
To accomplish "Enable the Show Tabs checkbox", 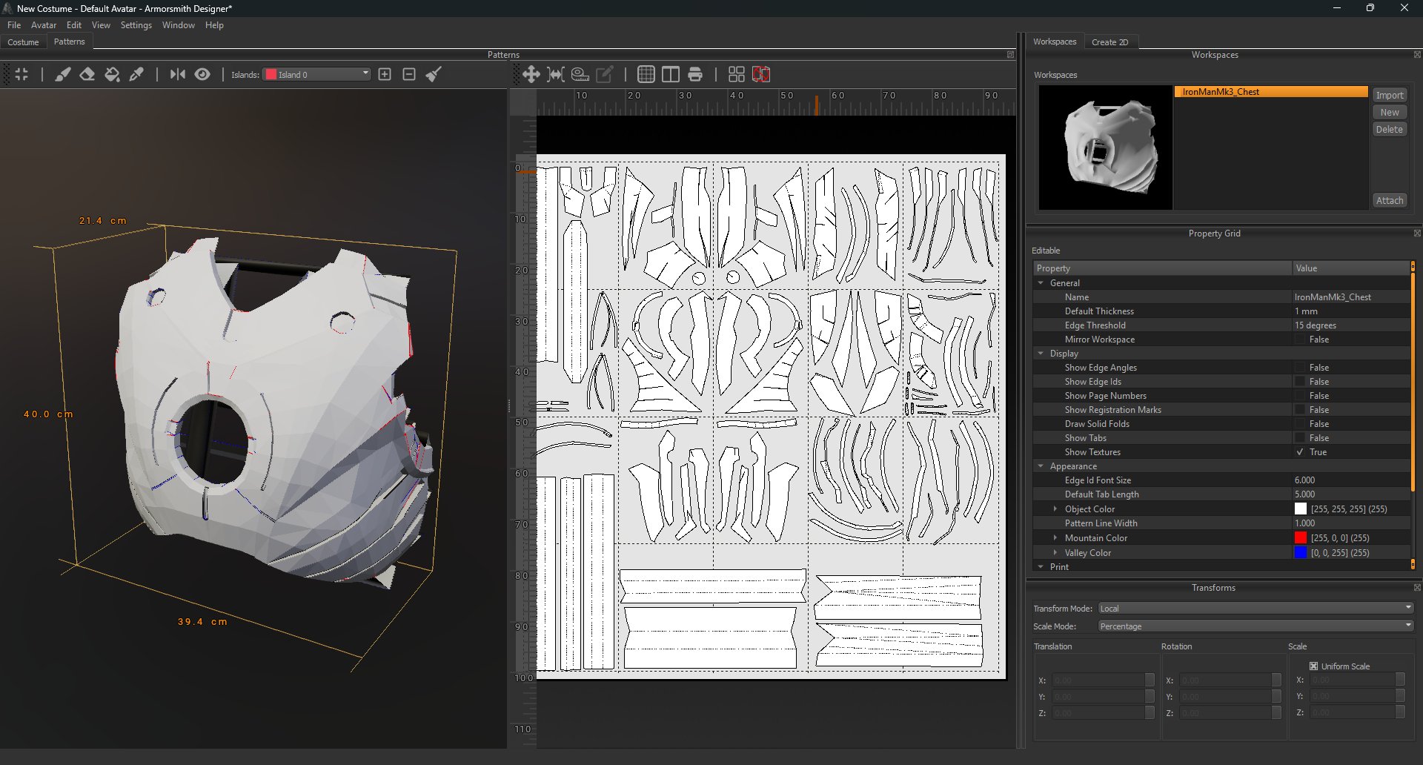I will [1300, 438].
